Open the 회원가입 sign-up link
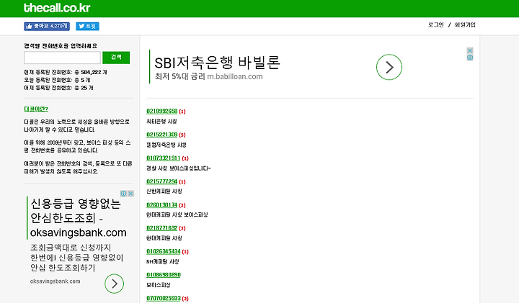Image resolution: width=519 pixels, height=303 pixels. click(x=465, y=24)
